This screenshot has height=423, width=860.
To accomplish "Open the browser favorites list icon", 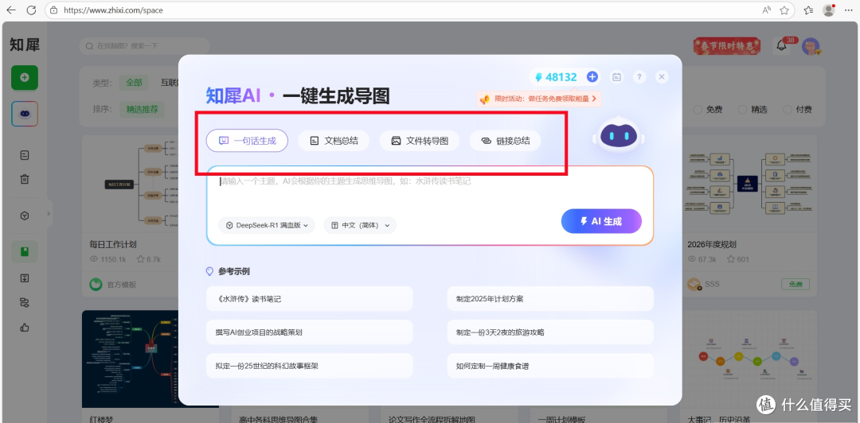I will click(x=808, y=10).
